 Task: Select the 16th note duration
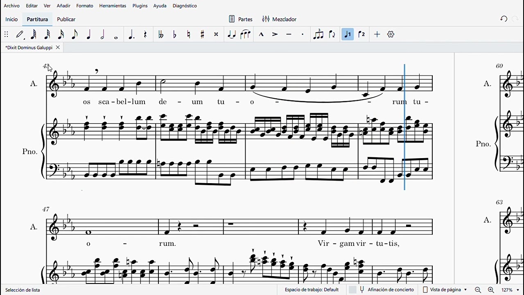click(61, 34)
